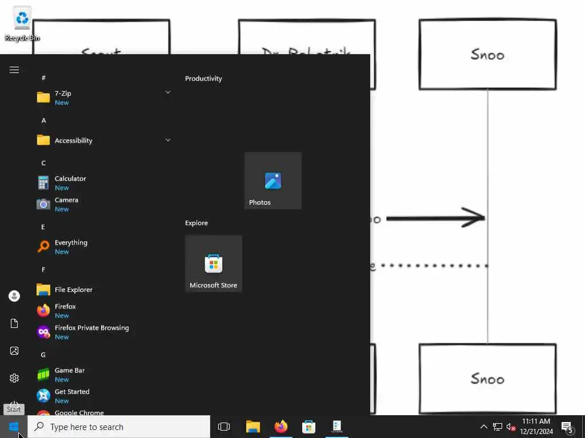585x438 pixels.
Task: Switch to the running app on the taskbar
Action: tap(337, 427)
